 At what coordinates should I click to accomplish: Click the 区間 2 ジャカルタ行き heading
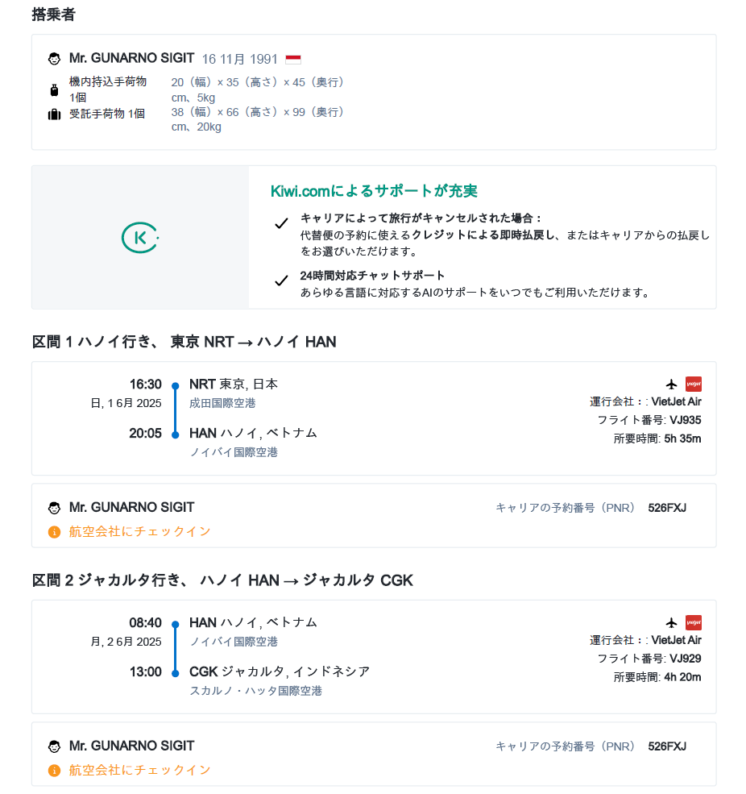[x=222, y=580]
